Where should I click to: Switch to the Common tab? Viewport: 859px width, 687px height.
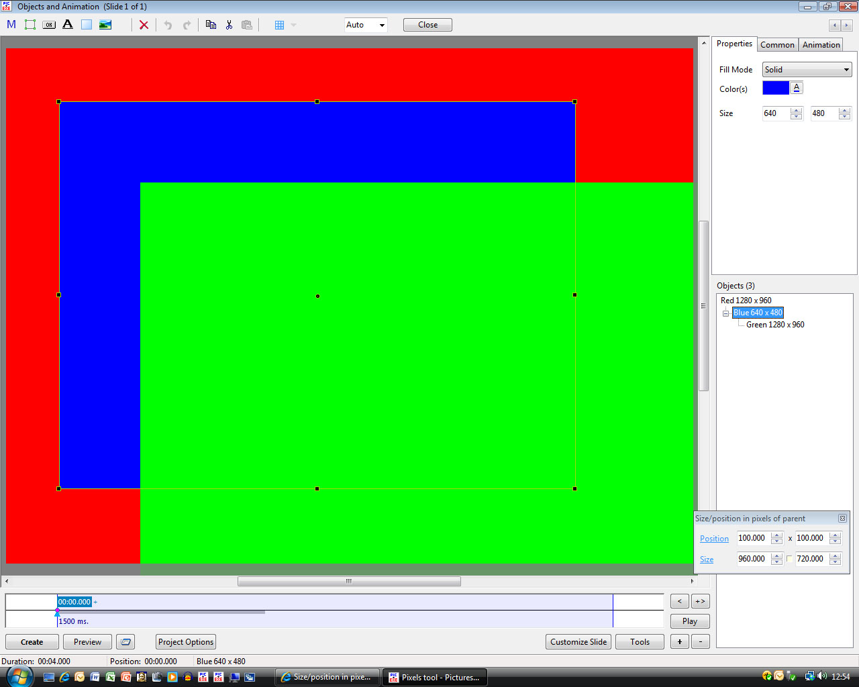pos(777,45)
